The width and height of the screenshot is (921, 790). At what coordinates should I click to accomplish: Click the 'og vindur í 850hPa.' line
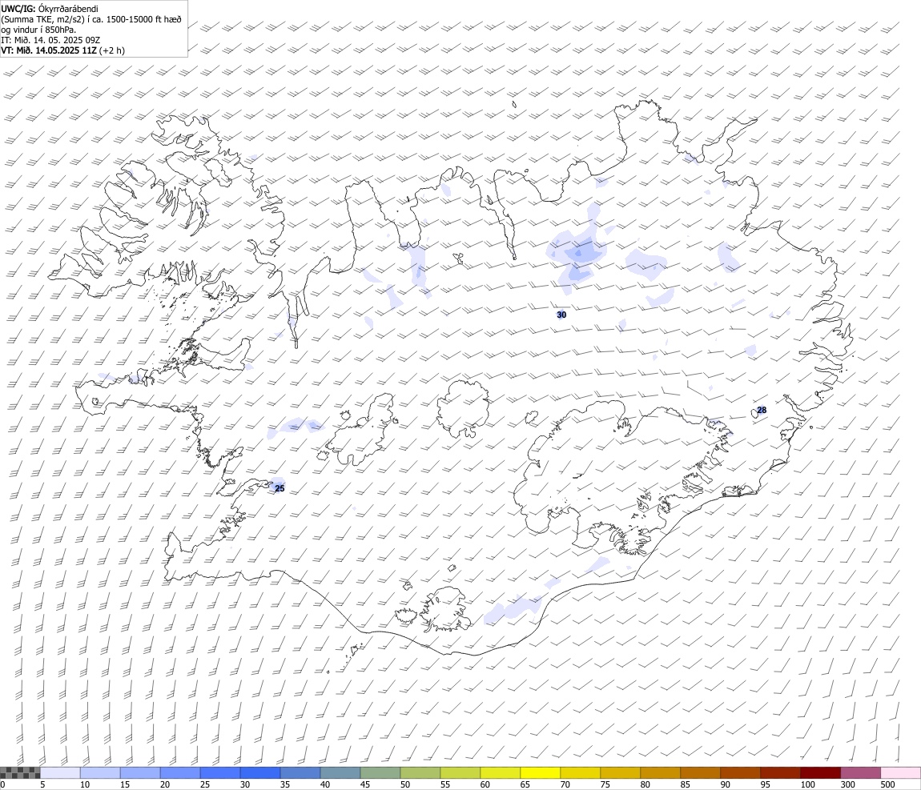[x=38, y=30]
